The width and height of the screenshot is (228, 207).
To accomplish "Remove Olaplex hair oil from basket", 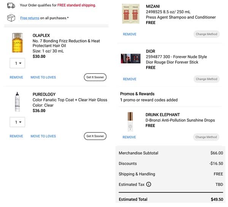I will (x=16, y=77).
